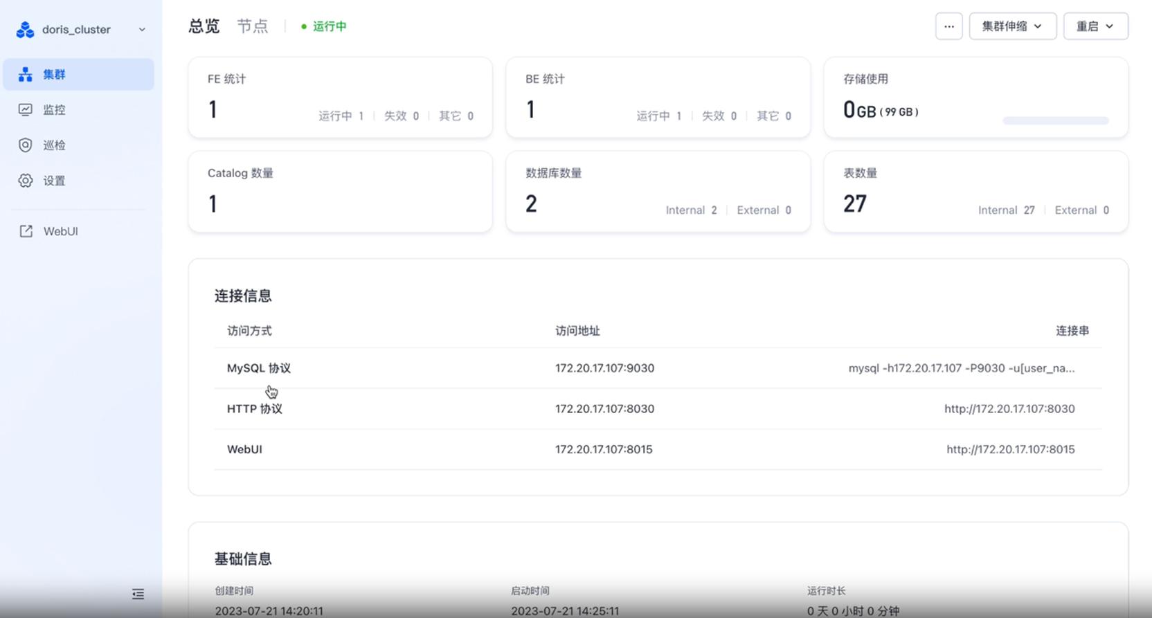Click the mysql connection string text
This screenshot has height=618, width=1152.
pos(962,368)
